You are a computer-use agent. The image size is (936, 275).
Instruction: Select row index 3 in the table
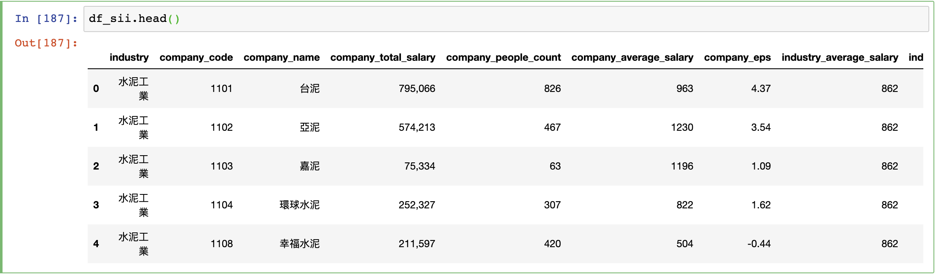96,205
